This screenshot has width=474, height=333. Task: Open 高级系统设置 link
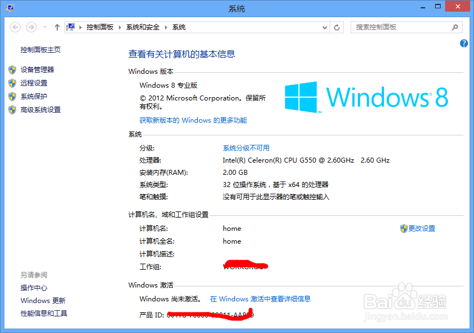41,109
